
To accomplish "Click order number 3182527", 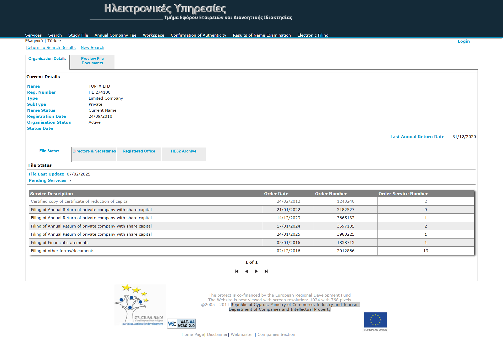I will pyautogui.click(x=346, y=210).
